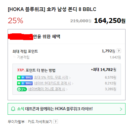Expand the arrow after 최대 5% 적립, 무료 시작
The image size is (131, 126).
(70, 78)
